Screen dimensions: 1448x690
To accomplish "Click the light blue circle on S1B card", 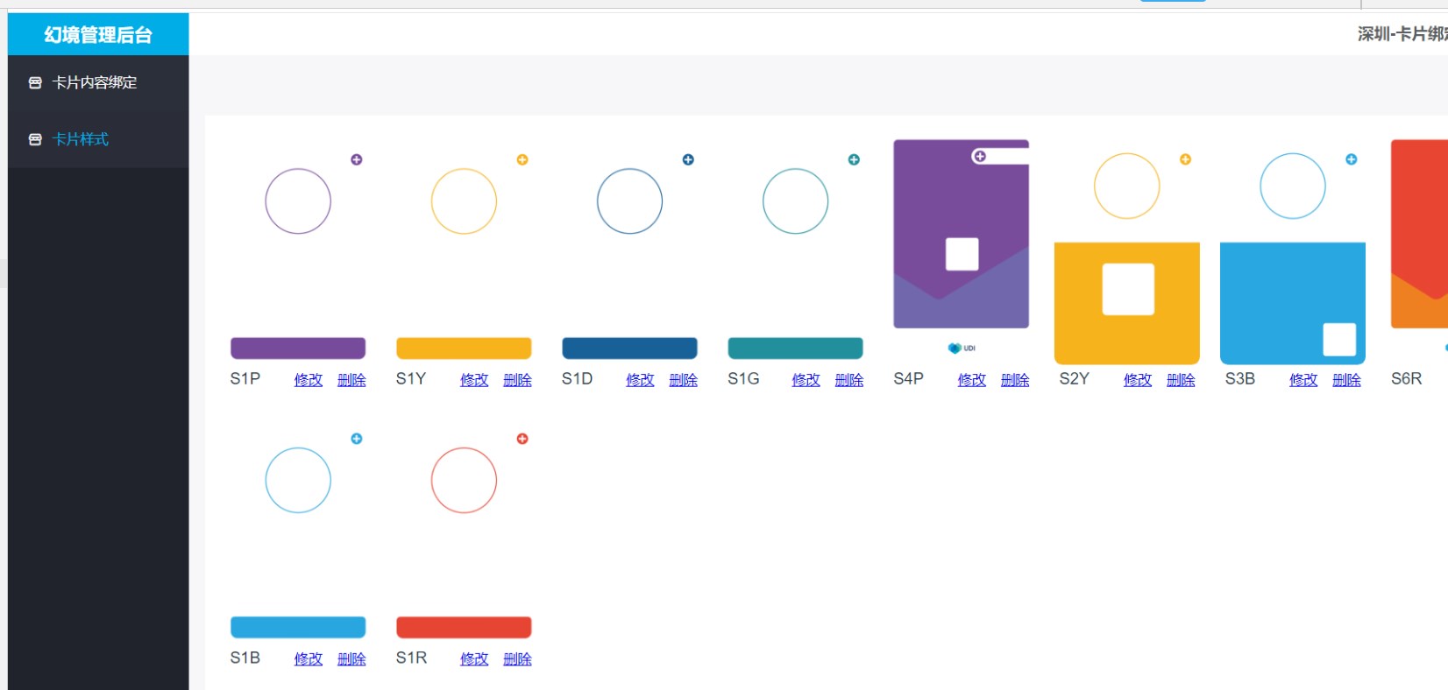I will 298,480.
